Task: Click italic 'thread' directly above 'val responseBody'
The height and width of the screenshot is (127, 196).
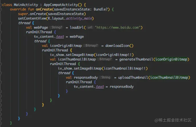Action: click(64, 73)
